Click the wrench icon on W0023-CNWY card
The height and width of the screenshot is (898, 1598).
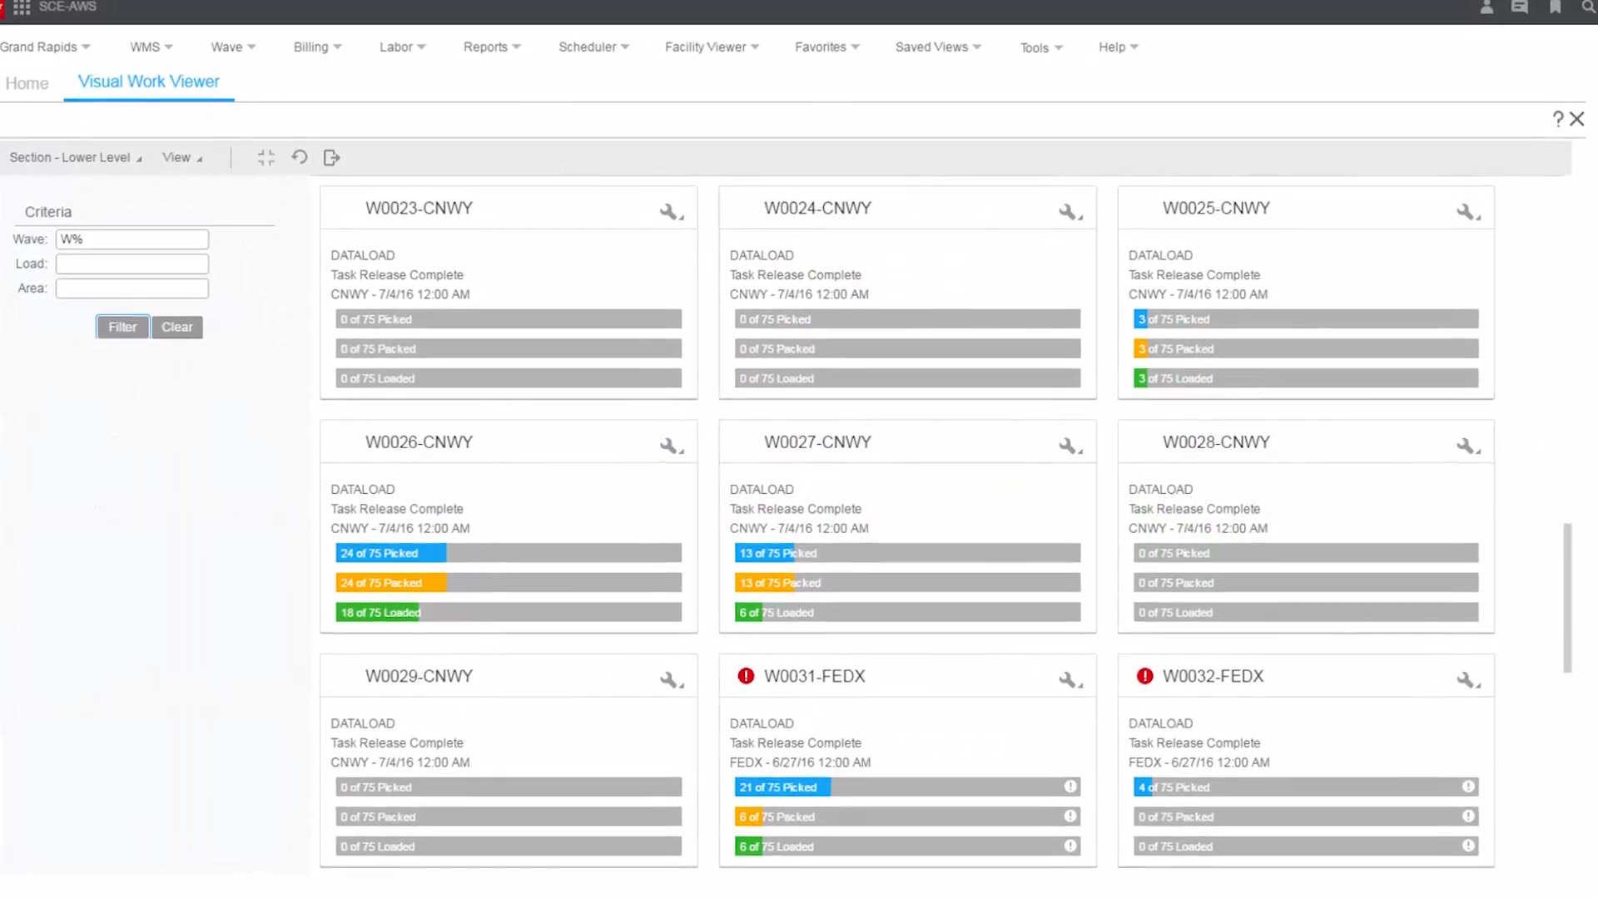pyautogui.click(x=670, y=212)
